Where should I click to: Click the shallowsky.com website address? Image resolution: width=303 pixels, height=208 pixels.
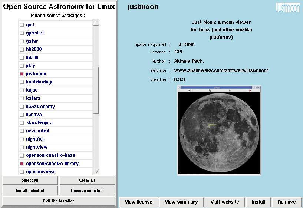(x=221, y=70)
